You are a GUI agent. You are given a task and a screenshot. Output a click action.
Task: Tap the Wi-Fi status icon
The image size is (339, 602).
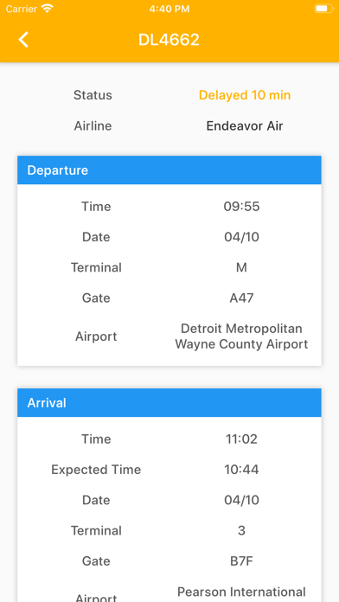48,9
